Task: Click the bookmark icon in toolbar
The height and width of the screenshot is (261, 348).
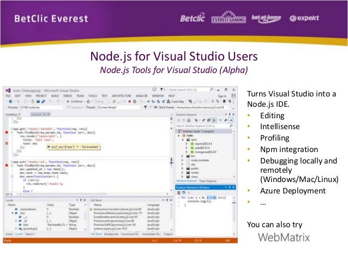Action: pos(224,101)
